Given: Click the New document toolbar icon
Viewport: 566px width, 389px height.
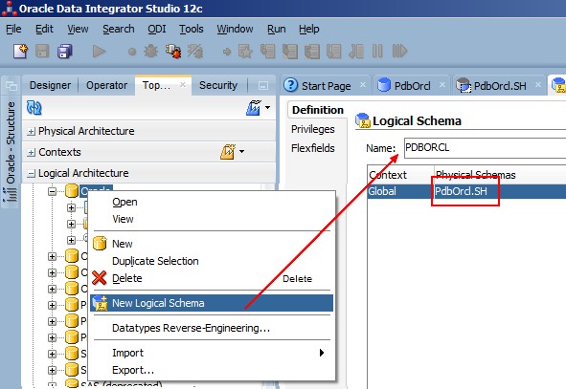Looking at the screenshot, I should click(20, 52).
